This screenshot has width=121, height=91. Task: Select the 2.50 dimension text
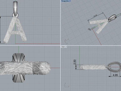click(x=75, y=62)
